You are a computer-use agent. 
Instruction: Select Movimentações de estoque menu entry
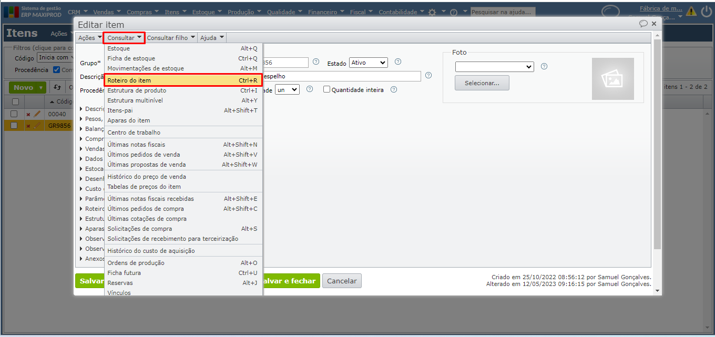(x=183, y=68)
